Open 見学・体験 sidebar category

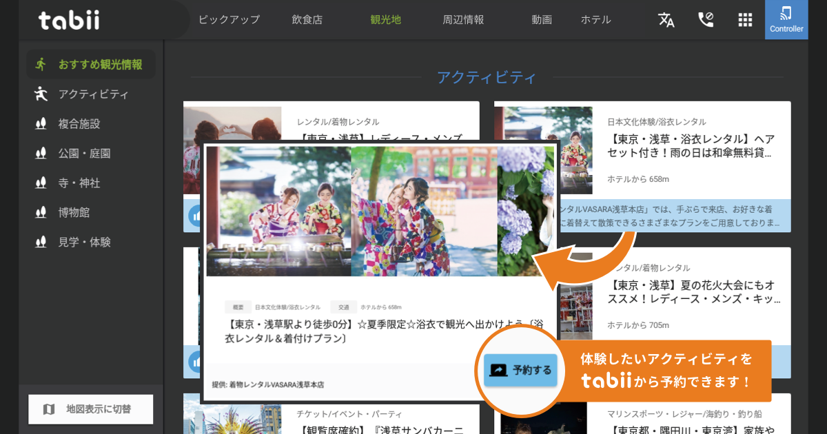pyautogui.click(x=84, y=242)
